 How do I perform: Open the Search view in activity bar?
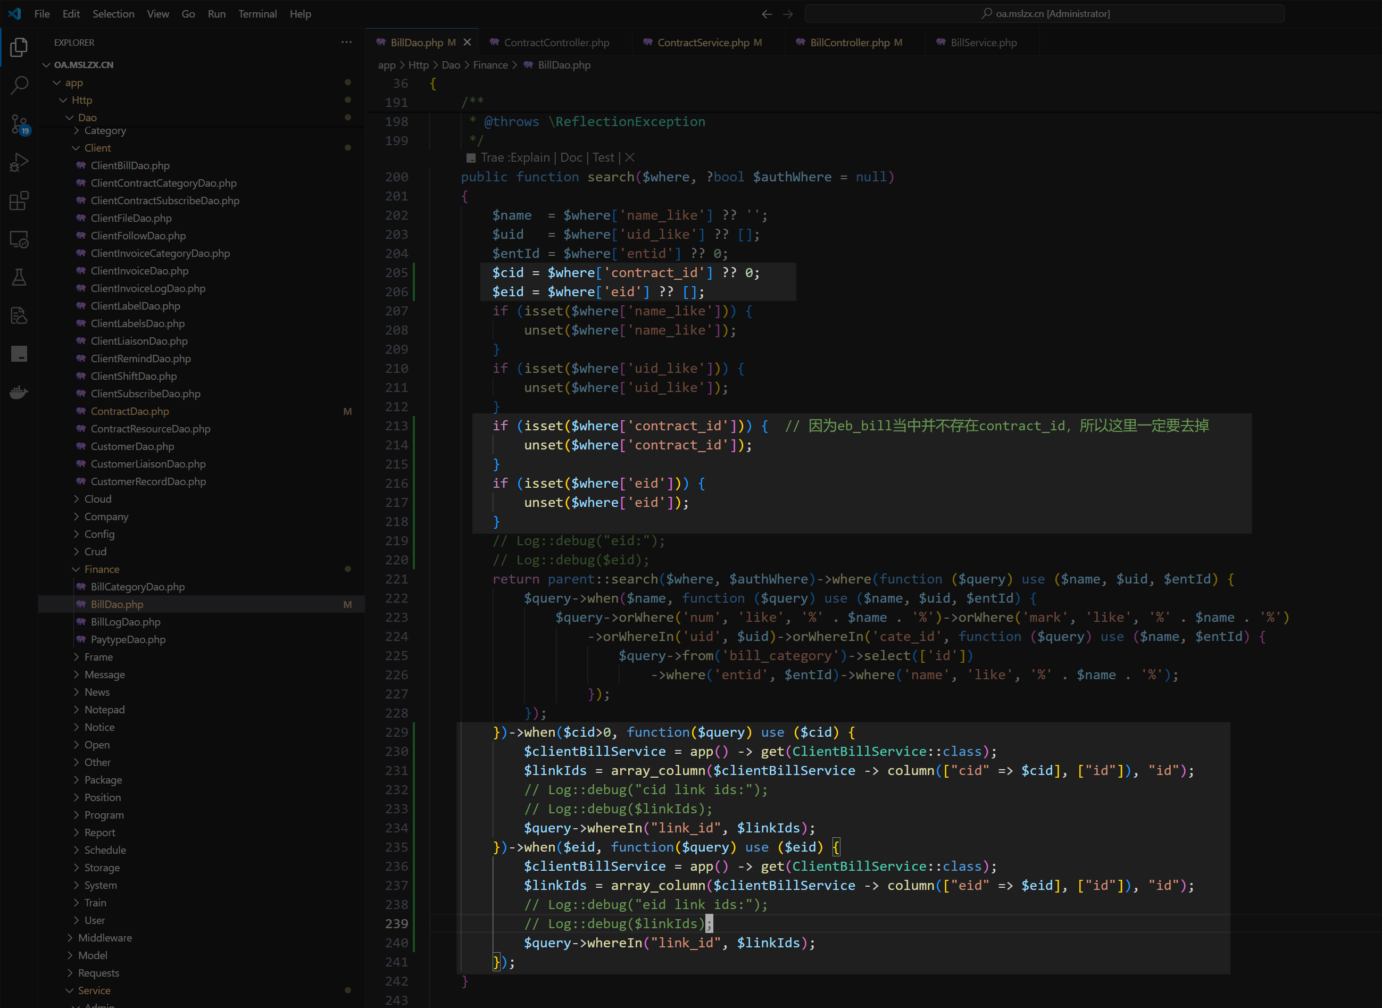(19, 85)
